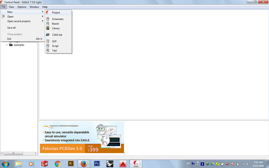269x168 pixels.
Task: Click the network signal tray icon
Action: [x=243, y=164]
